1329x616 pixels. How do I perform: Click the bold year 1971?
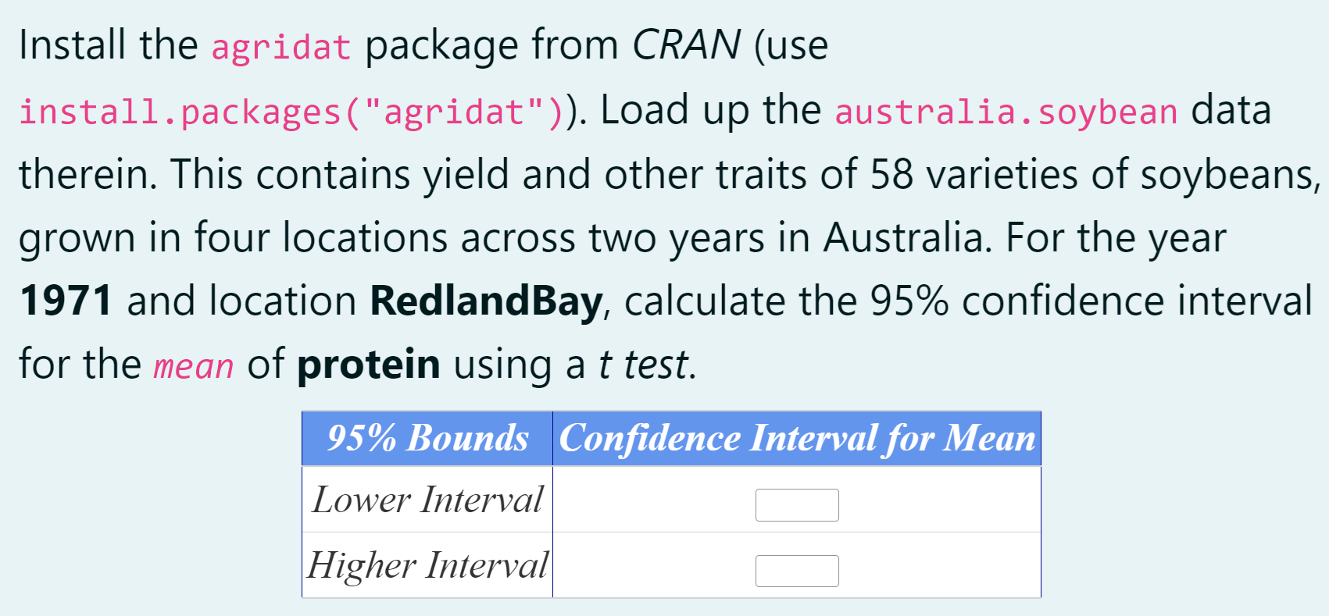pyautogui.click(x=66, y=301)
